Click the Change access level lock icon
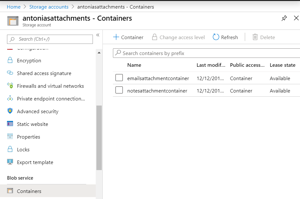300x199 pixels. click(x=155, y=37)
